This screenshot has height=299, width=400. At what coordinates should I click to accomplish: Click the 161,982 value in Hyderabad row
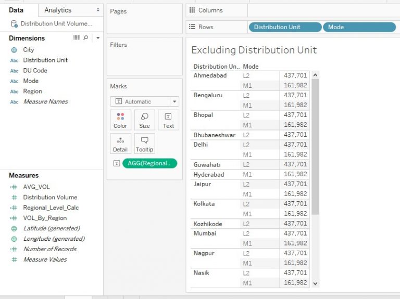click(x=295, y=174)
